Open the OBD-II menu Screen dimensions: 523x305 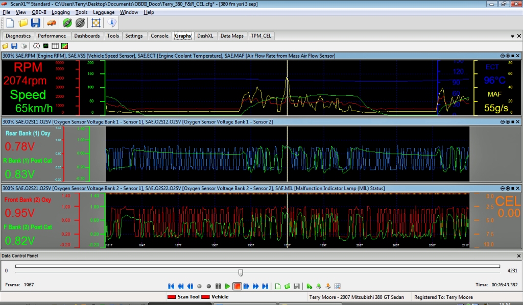(x=38, y=12)
